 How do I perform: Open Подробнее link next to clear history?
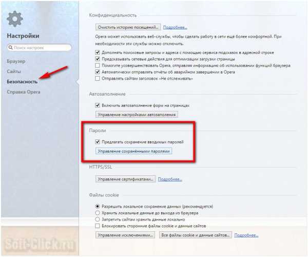pyautogui.click(x=175, y=27)
